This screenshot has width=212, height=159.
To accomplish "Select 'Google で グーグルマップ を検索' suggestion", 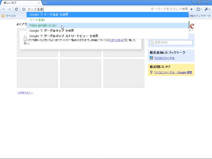I will (x=107, y=31).
